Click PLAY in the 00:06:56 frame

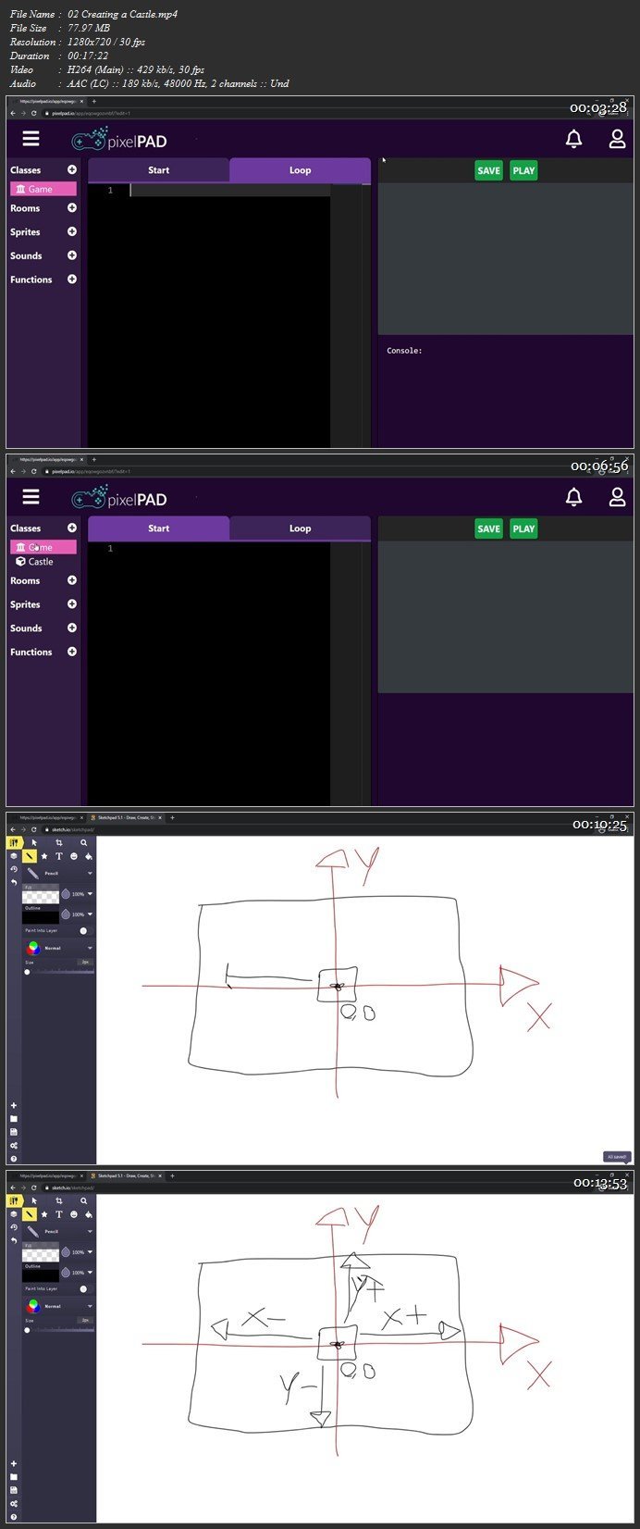pos(523,528)
